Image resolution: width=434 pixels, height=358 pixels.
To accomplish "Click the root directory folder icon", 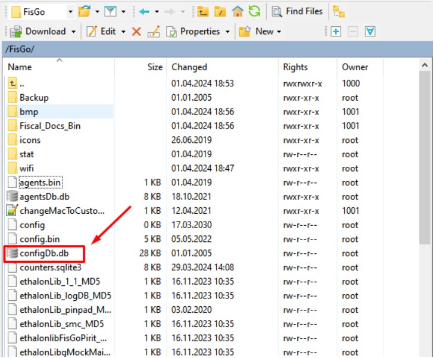I will click(220, 11).
